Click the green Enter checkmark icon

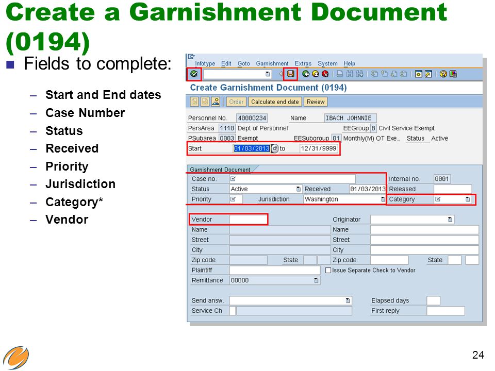[194, 74]
